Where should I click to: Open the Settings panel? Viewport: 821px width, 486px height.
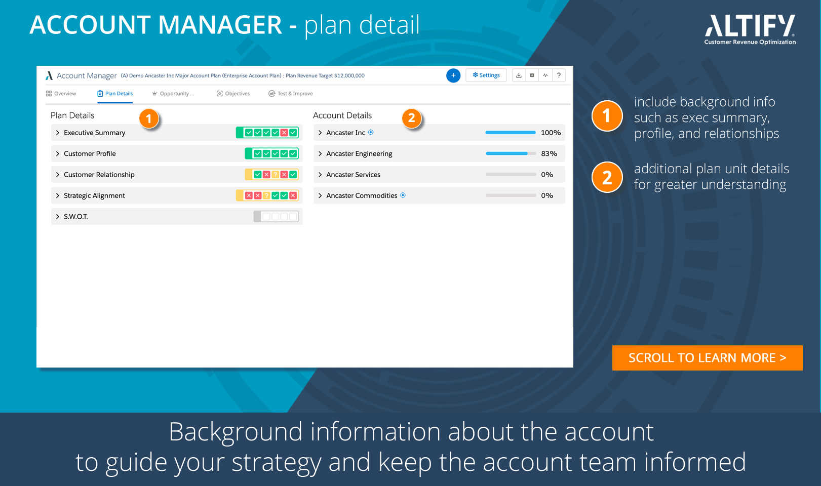tap(486, 75)
